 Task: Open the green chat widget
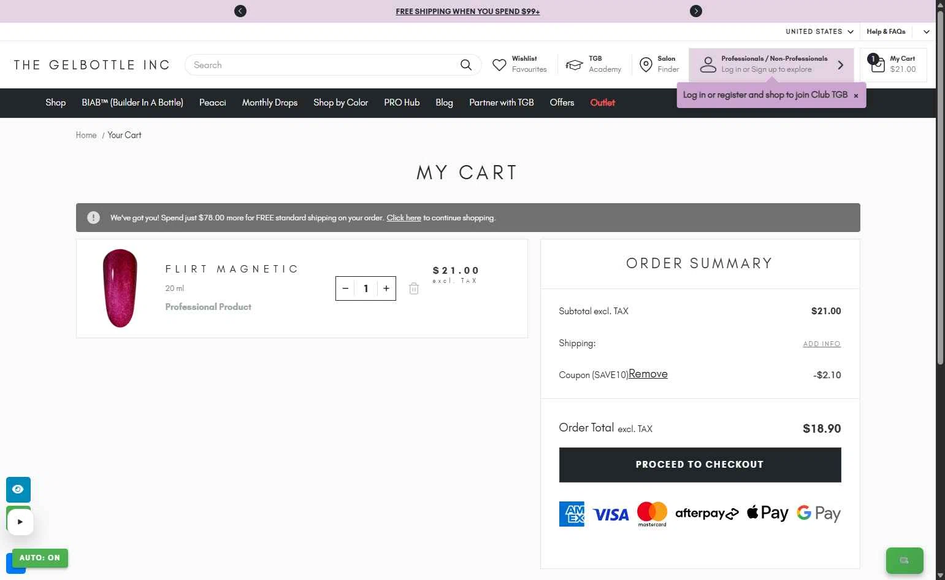click(905, 560)
